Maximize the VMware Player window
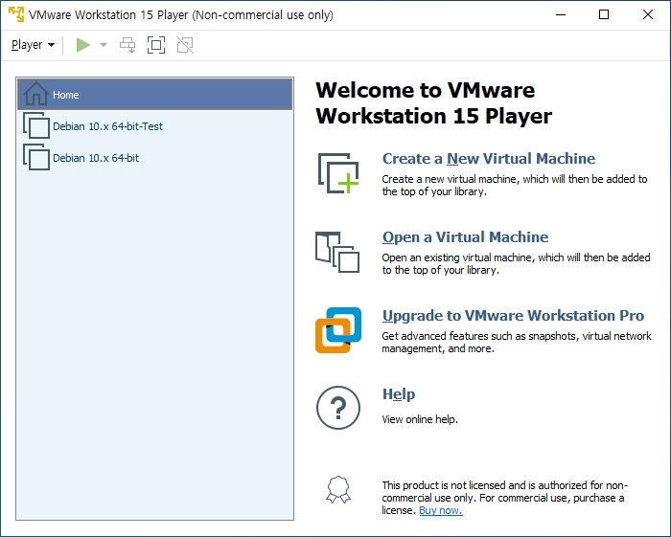This screenshot has width=671, height=537. pos(604,14)
